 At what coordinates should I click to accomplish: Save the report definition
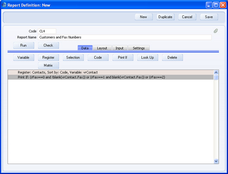(209, 17)
